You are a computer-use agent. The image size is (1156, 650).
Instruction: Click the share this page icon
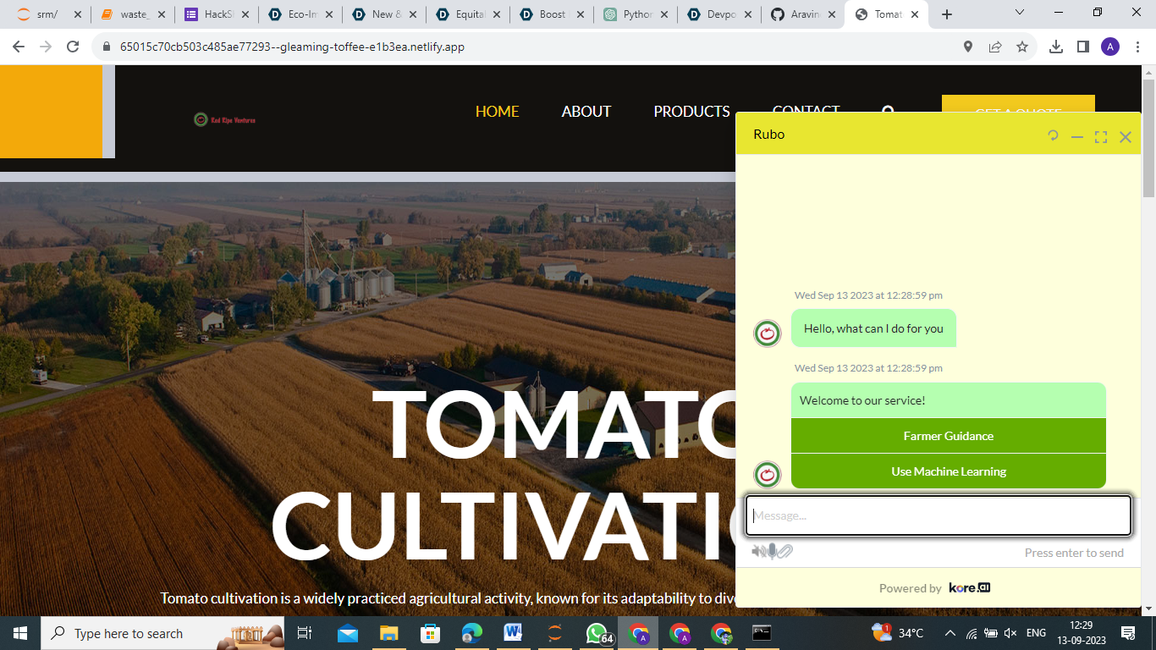pos(995,47)
